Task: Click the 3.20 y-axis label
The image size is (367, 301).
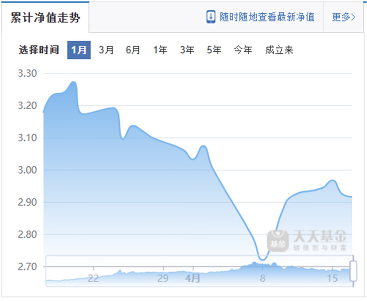Action: pos(27,106)
